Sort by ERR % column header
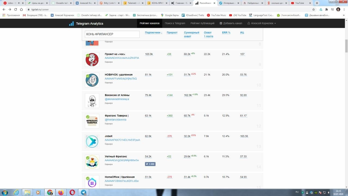 pos(226,33)
